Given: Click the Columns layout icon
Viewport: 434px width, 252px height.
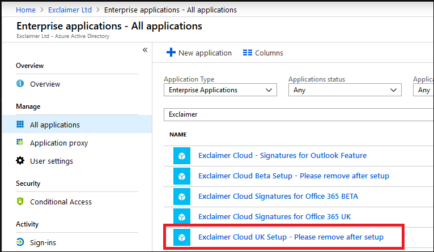Looking at the screenshot, I should pos(247,53).
